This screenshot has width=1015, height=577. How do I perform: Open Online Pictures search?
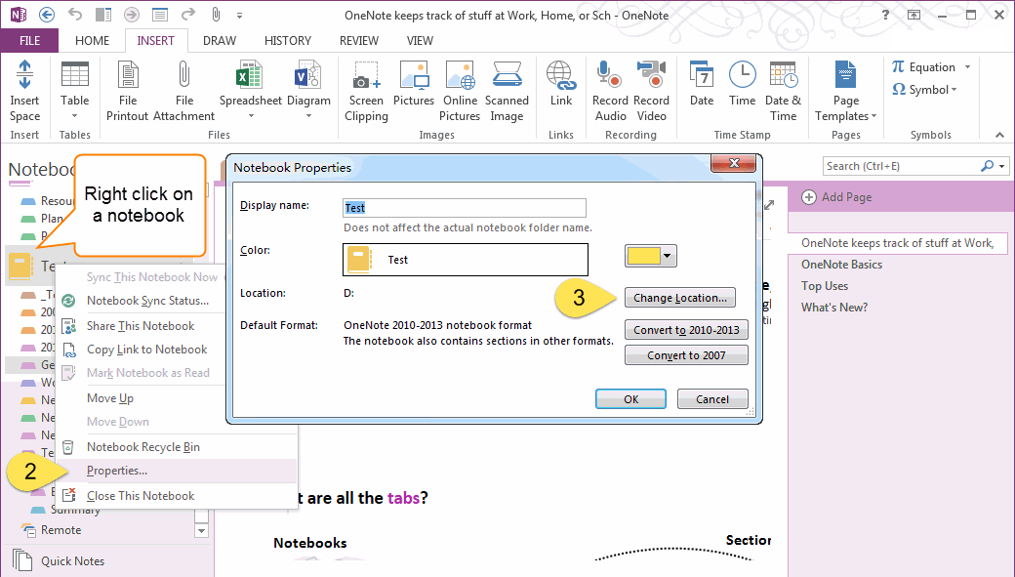pos(460,91)
